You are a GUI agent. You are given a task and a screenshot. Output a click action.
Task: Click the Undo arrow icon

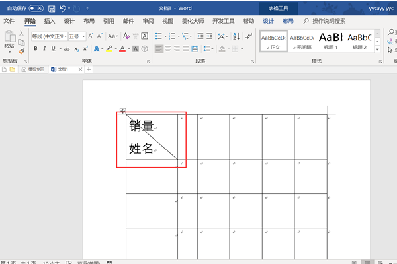[63, 9]
